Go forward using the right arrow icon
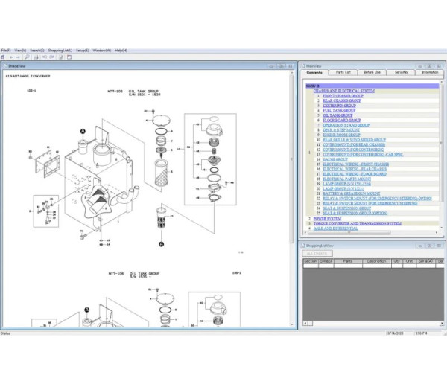447x384 pixels. click(19, 57)
